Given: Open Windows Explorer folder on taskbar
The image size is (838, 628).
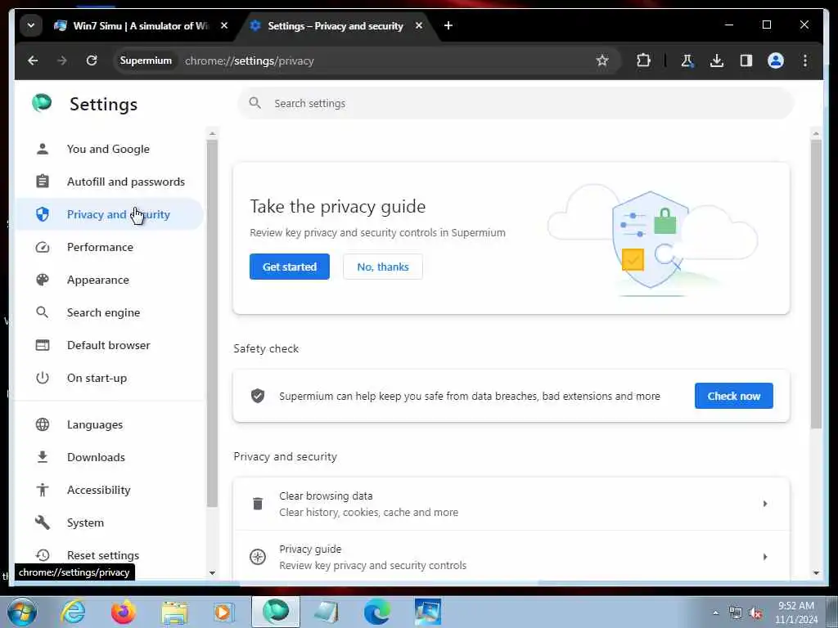Looking at the screenshot, I should point(174,612).
